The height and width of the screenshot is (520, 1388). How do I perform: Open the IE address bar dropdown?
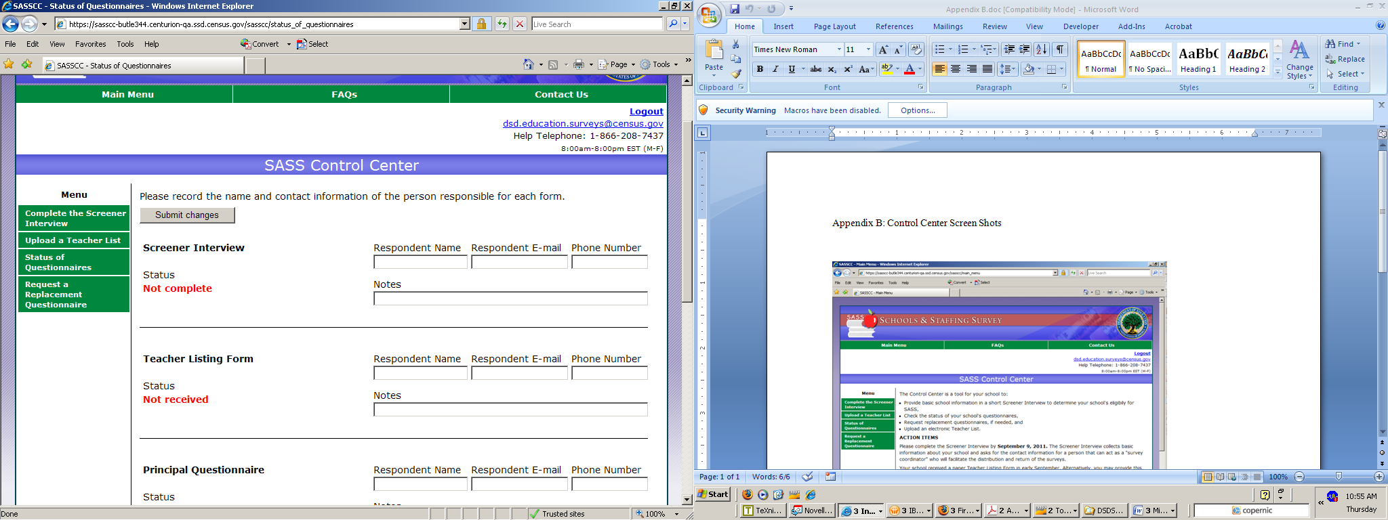click(464, 24)
